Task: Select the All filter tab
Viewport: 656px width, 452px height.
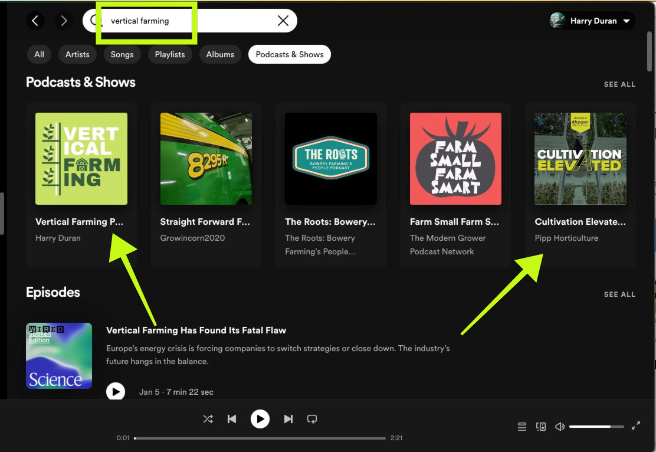Action: 39,54
